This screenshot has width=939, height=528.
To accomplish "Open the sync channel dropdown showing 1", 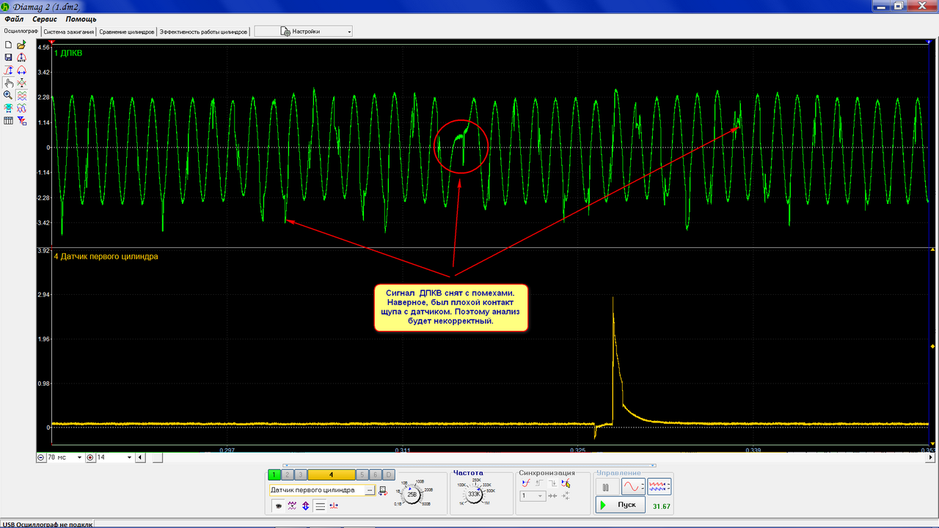I will pos(532,496).
